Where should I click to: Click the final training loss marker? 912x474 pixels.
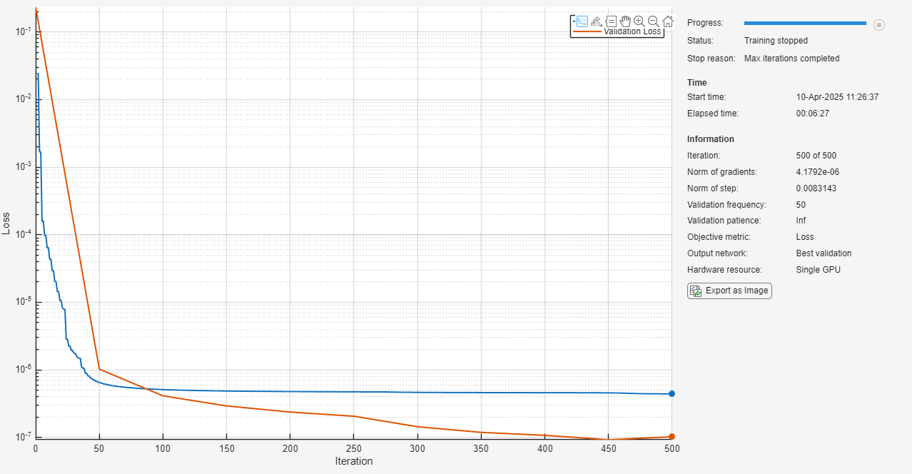[x=672, y=394]
